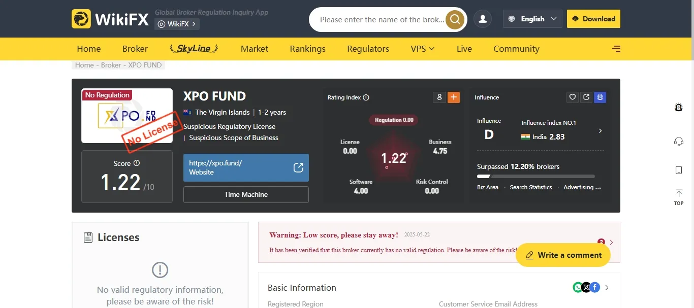Image resolution: width=694 pixels, height=308 pixels.
Task: Click the broker name search field
Action: point(382,20)
